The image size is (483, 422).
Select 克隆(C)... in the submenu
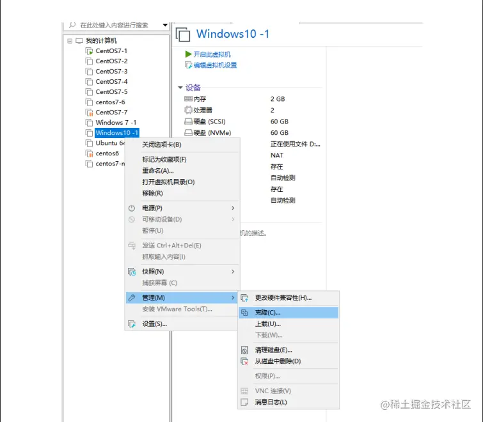(x=289, y=313)
